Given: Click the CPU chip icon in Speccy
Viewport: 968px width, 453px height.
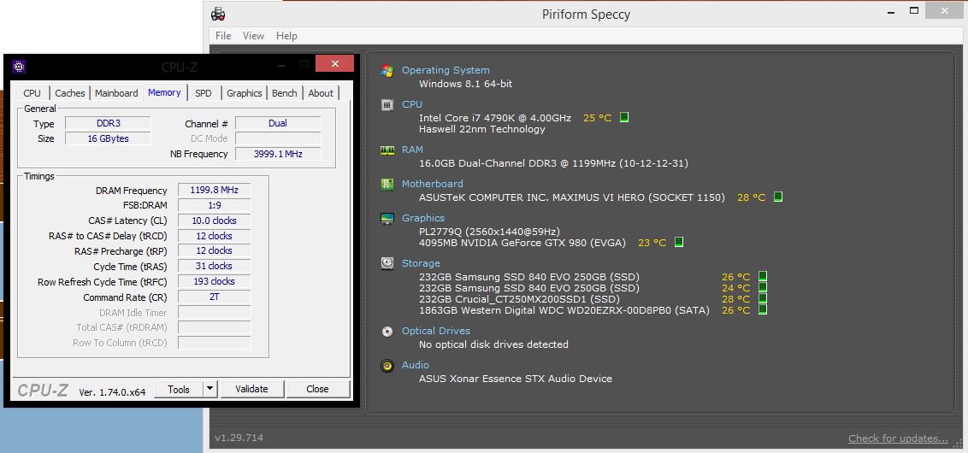Looking at the screenshot, I should pyautogui.click(x=387, y=105).
